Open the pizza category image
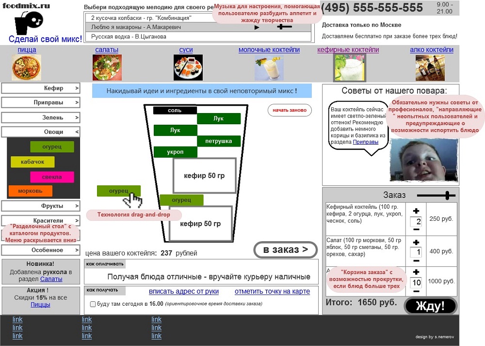 pos(26,67)
